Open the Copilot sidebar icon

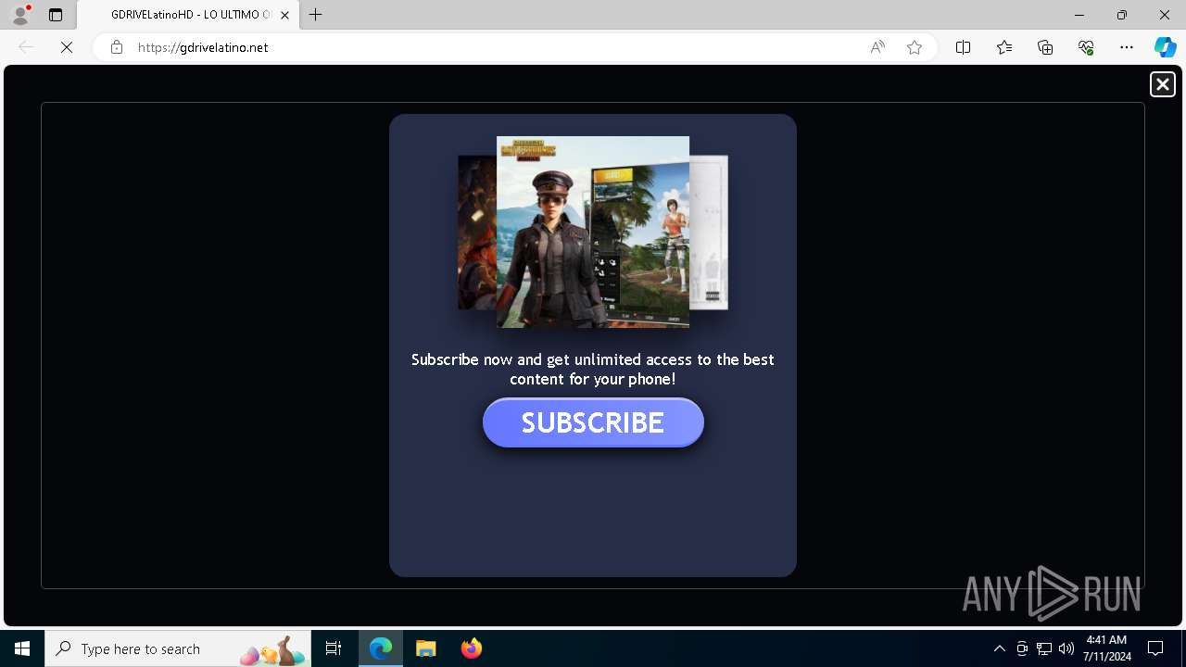pyautogui.click(x=1165, y=47)
